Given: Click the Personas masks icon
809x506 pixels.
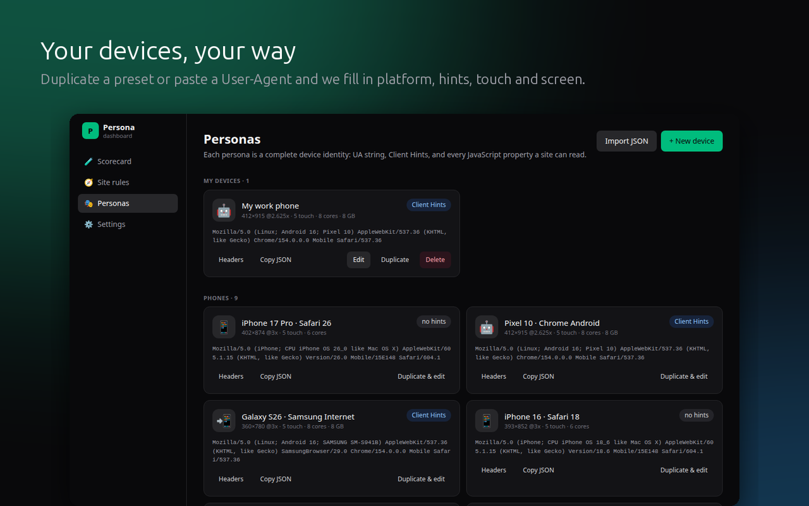Looking at the screenshot, I should pyautogui.click(x=88, y=203).
